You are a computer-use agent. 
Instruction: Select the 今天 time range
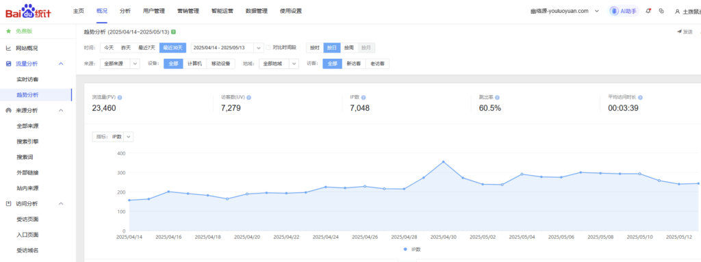point(109,48)
